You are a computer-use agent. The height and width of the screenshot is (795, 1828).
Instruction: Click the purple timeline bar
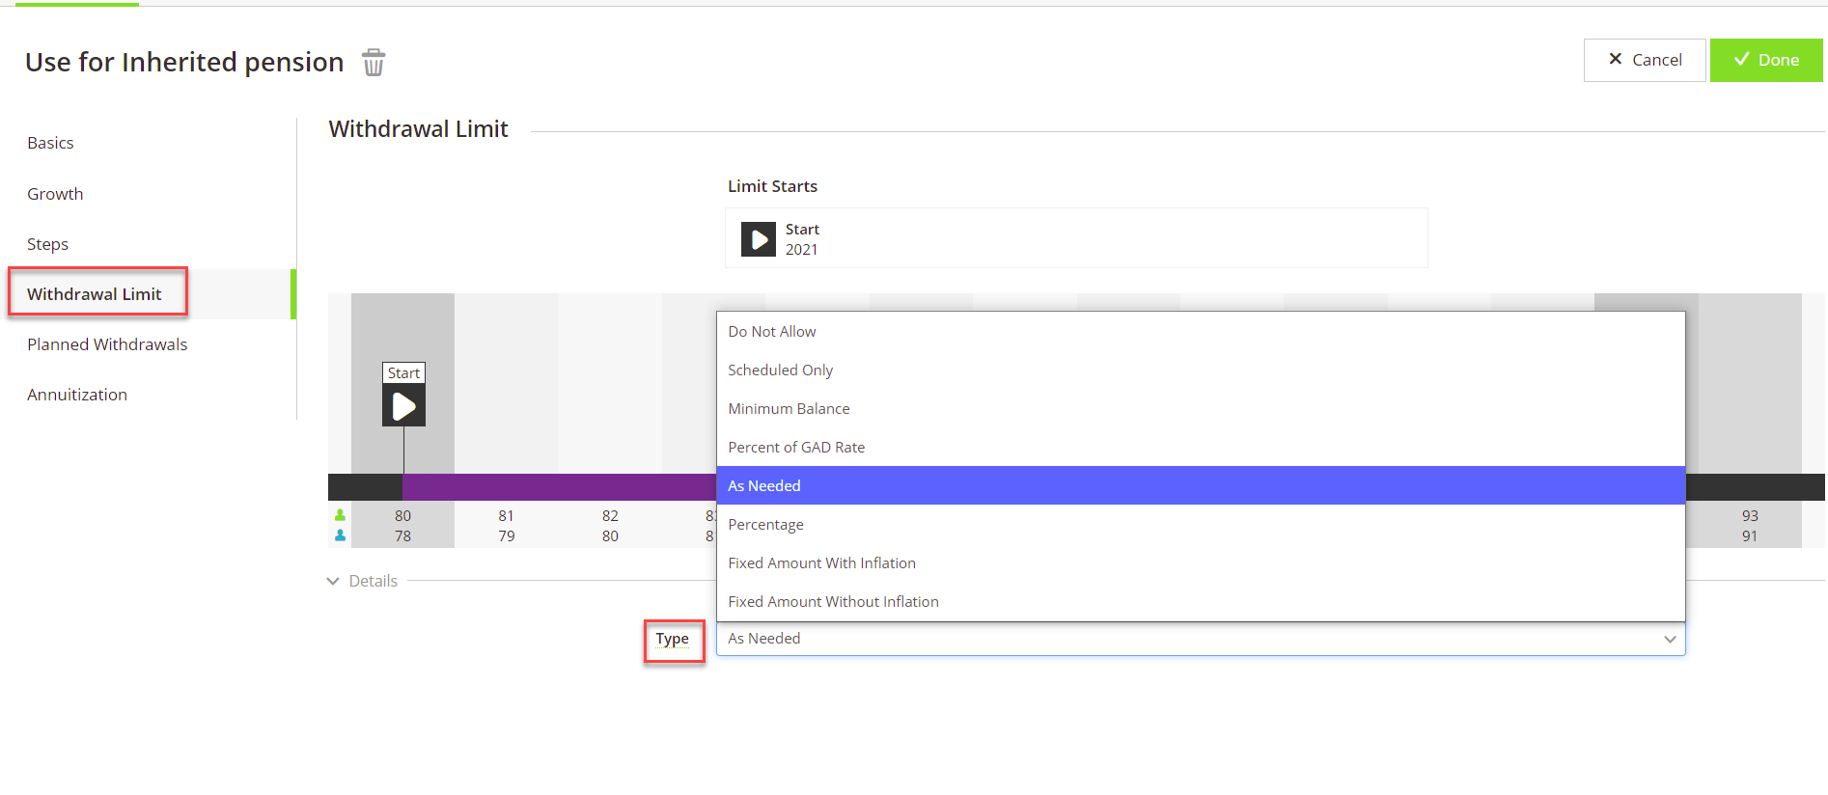pos(558,487)
